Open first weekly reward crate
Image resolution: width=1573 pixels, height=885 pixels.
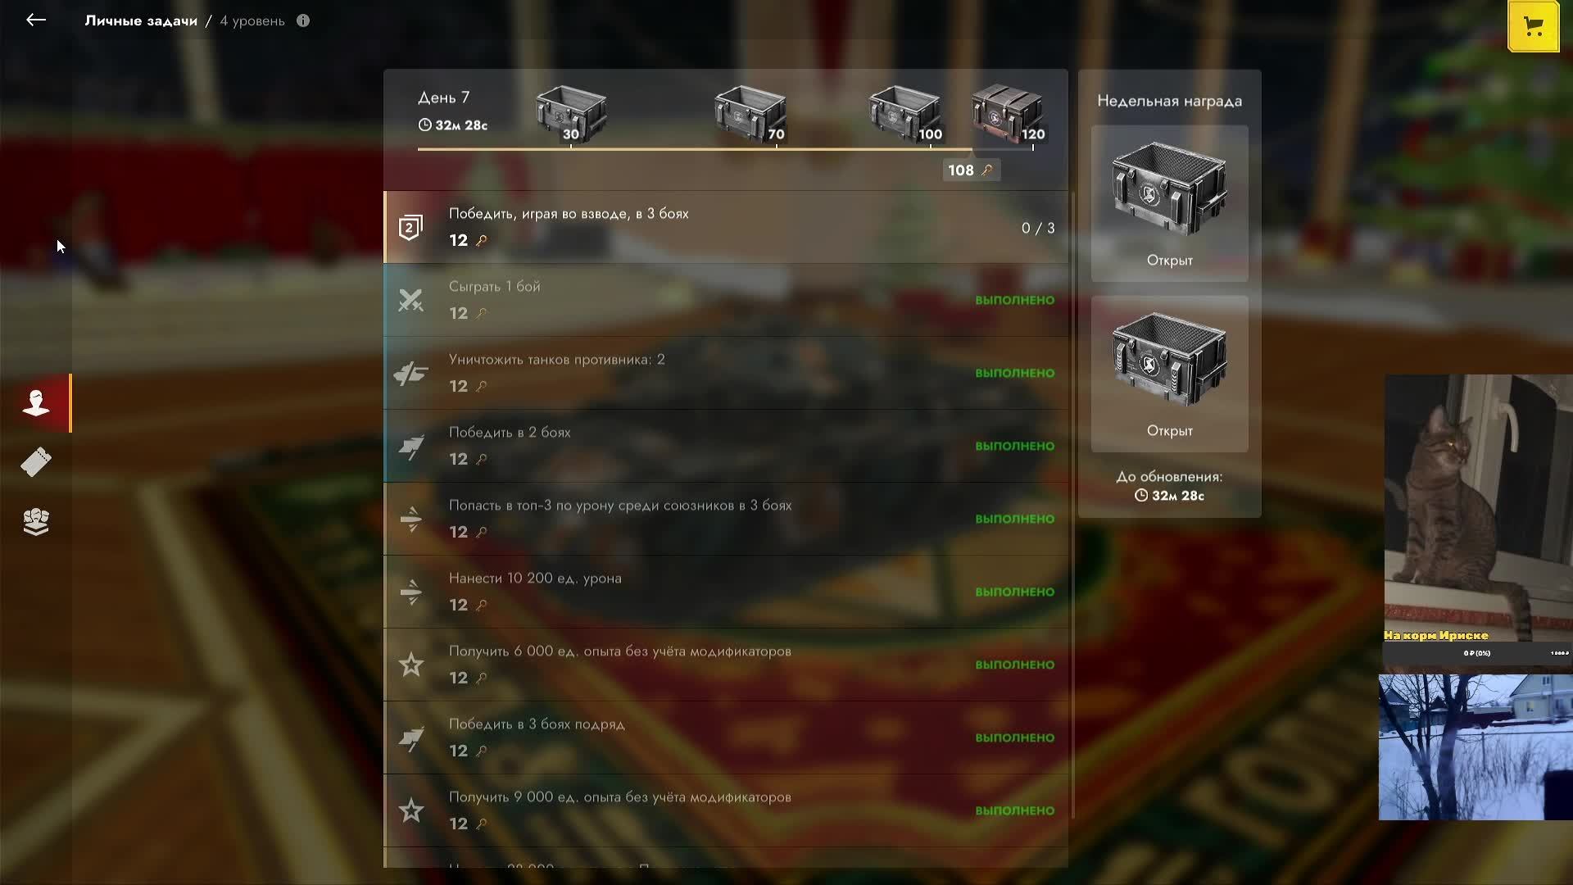coord(1169,203)
